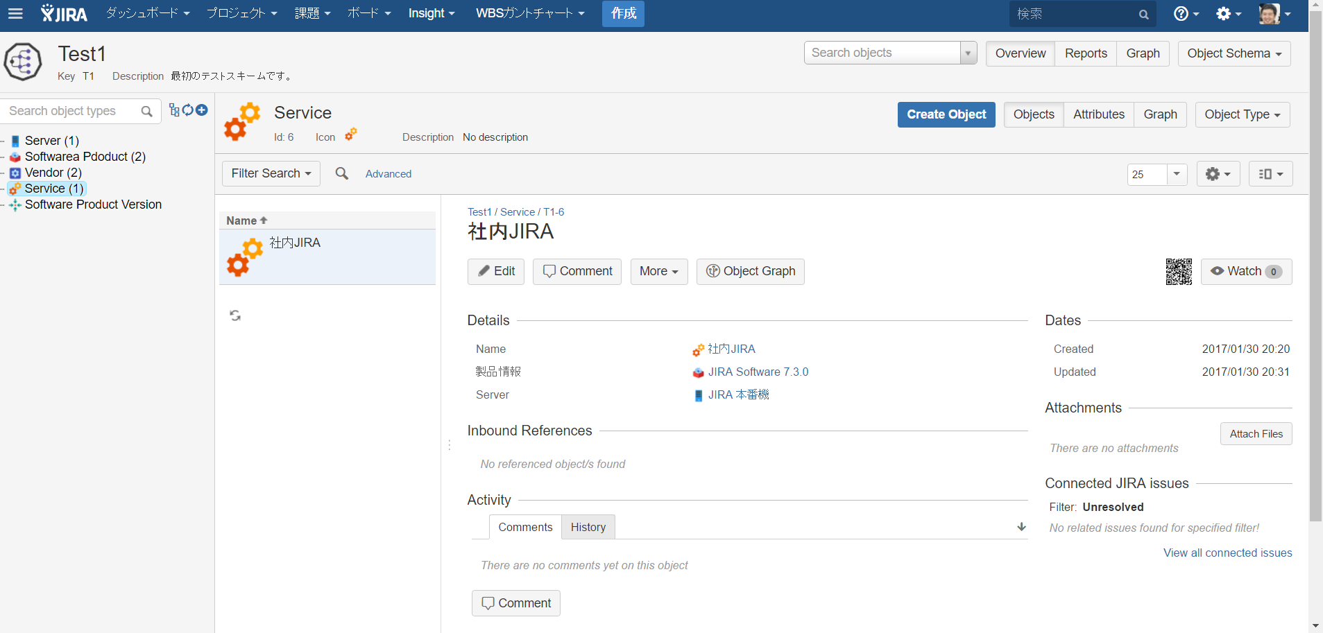
Task: Open the list settings gear dropdown
Action: [x=1218, y=174]
